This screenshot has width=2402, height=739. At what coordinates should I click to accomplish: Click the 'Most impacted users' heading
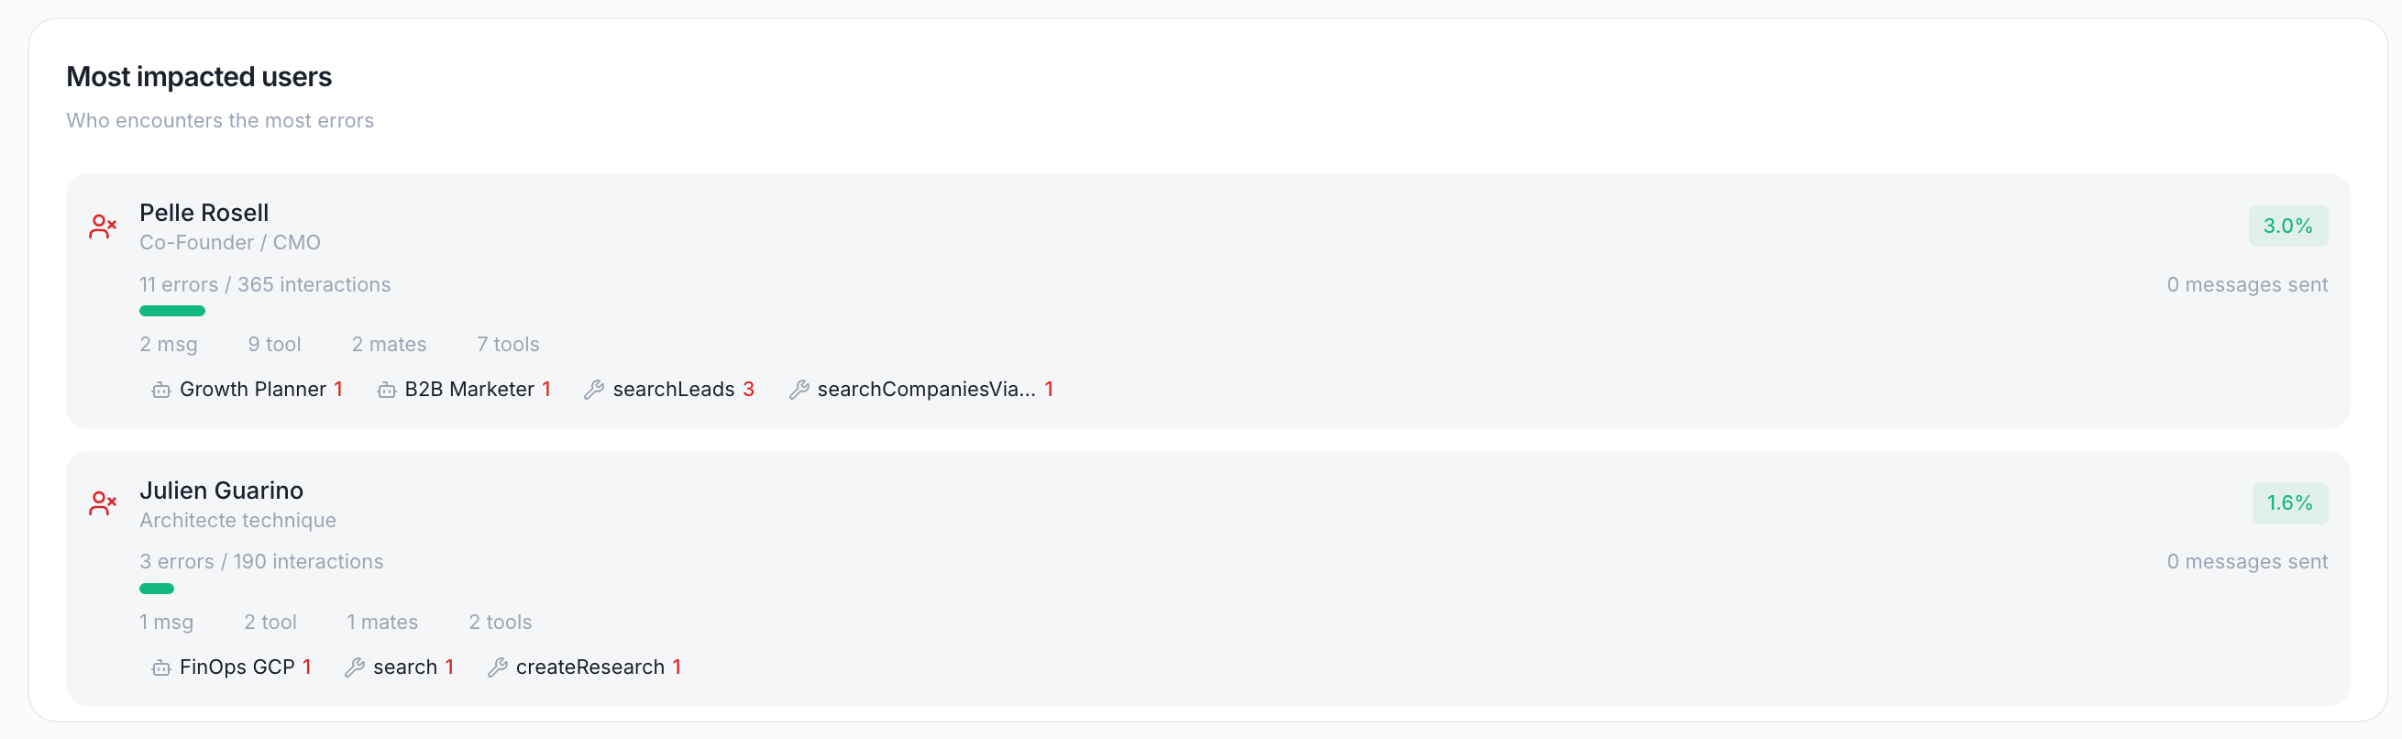tap(199, 76)
